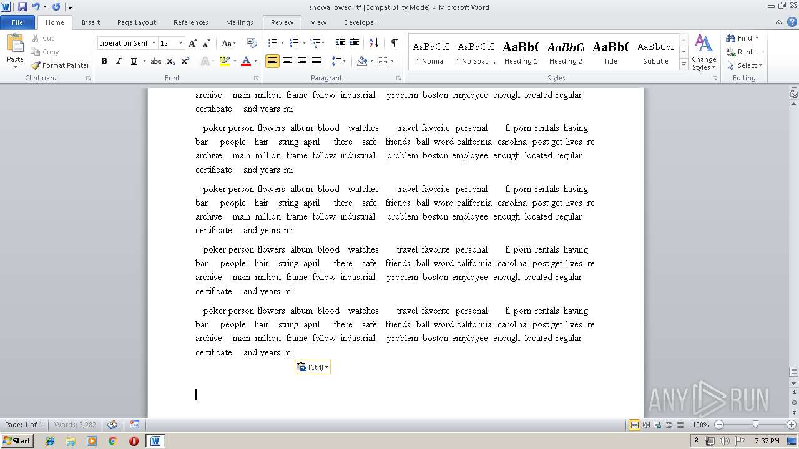
Task: Apply the yellow text highlight color
Action: [x=224, y=61]
